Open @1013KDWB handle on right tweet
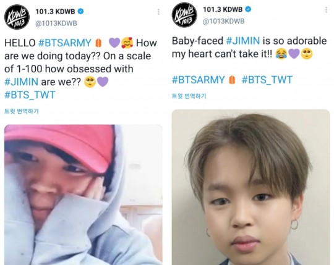 224,21
